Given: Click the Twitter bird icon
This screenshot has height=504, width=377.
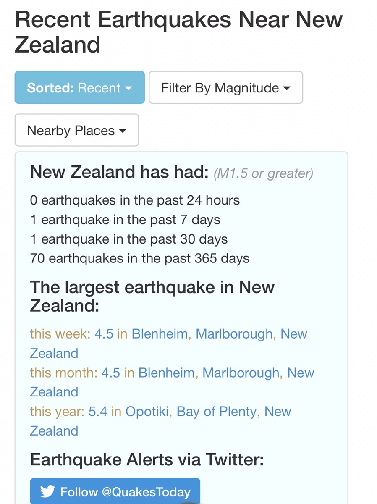Looking at the screenshot, I should (x=48, y=491).
